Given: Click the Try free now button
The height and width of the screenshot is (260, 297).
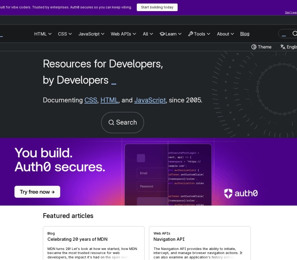Looking at the screenshot, I should pos(37,192).
